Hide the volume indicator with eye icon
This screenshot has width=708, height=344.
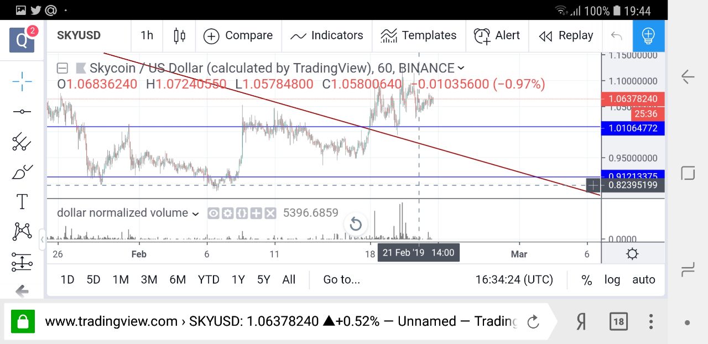pos(214,213)
